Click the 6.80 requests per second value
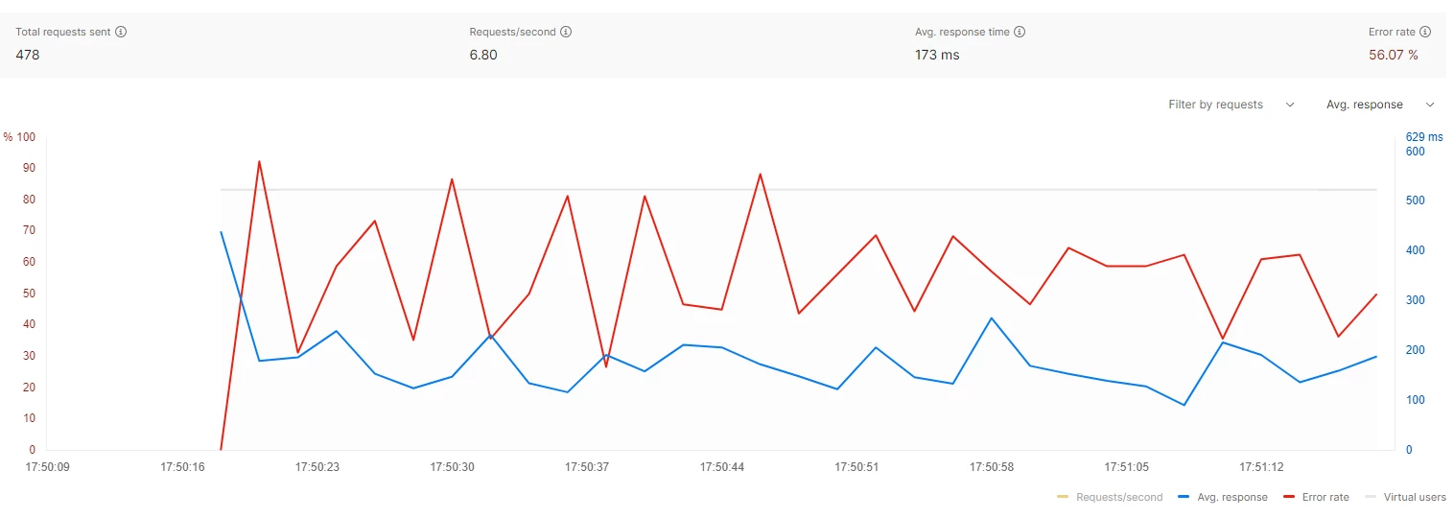 pos(483,55)
